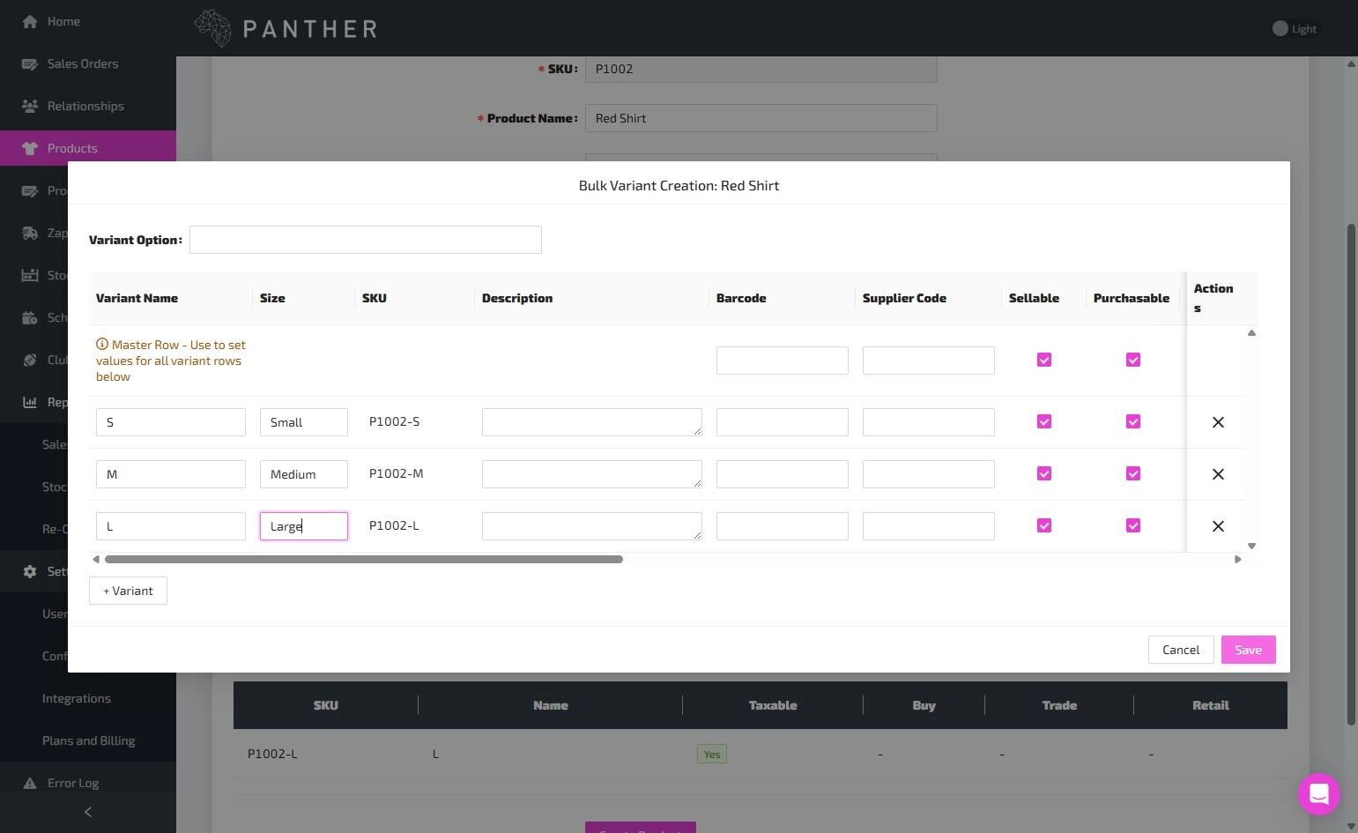Click the Product Name field Red Shirt
This screenshot has height=833, width=1358.
761,118
